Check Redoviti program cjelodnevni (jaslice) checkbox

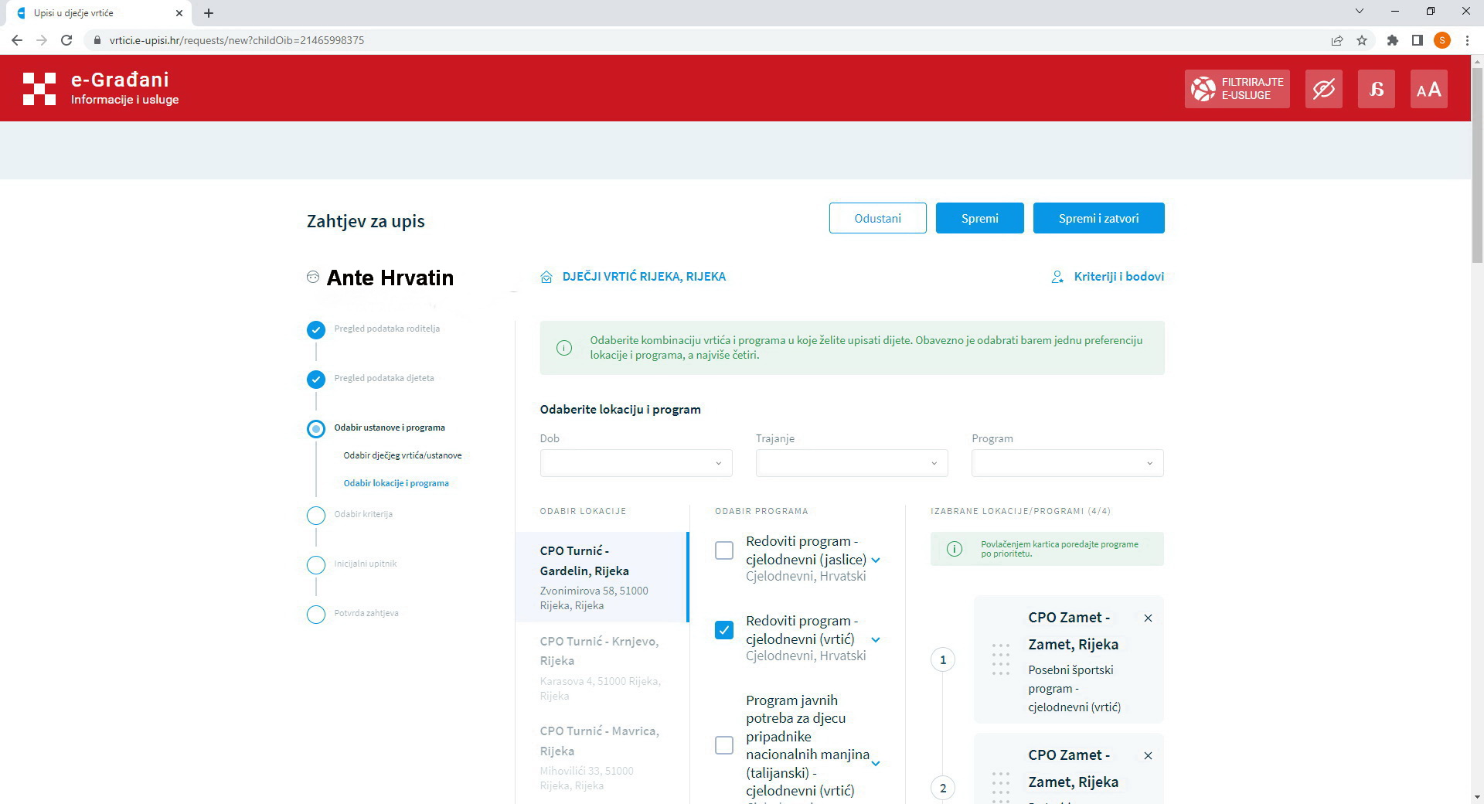pos(724,550)
